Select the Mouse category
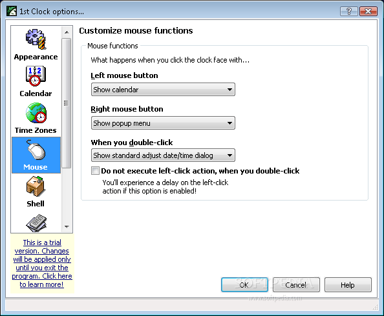The width and height of the screenshot is (384, 316). (36, 155)
